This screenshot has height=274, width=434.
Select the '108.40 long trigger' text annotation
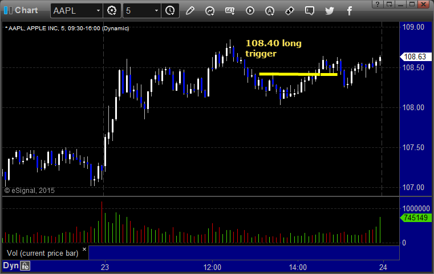pyautogui.click(x=273, y=48)
